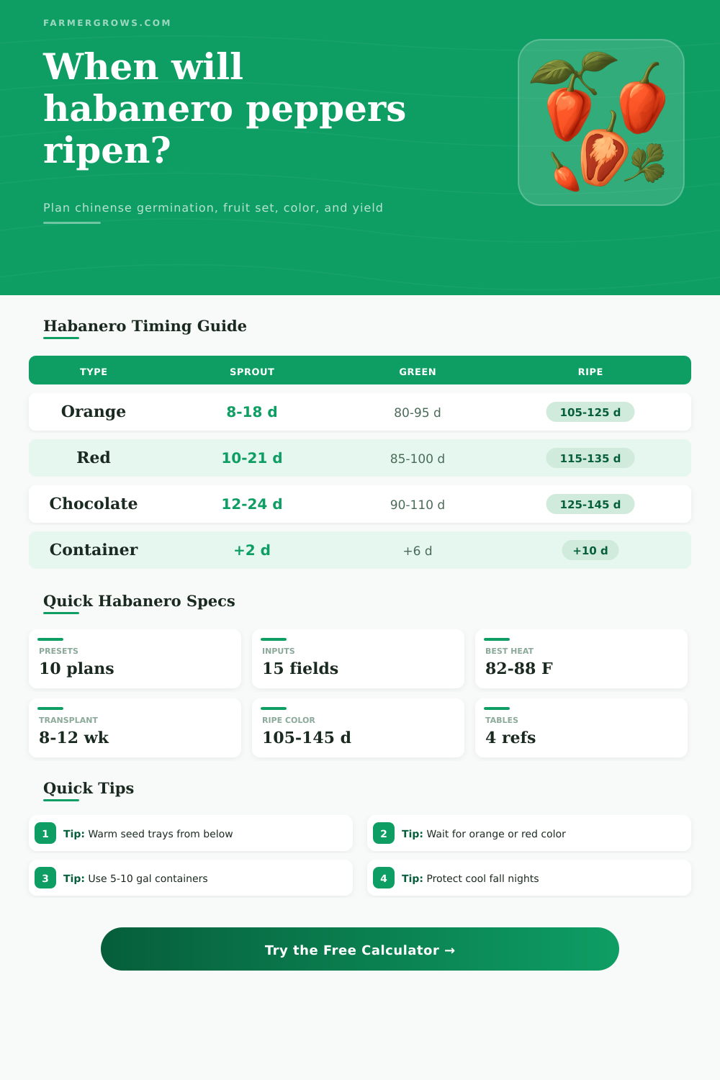The width and height of the screenshot is (720, 1080).
Task: Click the +6 d green value
Action: 418,551
